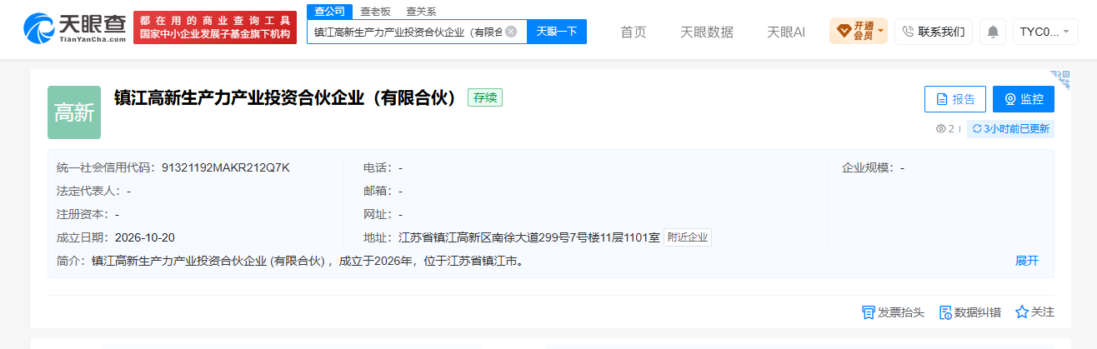1097x349 pixels.
Task: Open 数据纠错
Action: tap(970, 312)
